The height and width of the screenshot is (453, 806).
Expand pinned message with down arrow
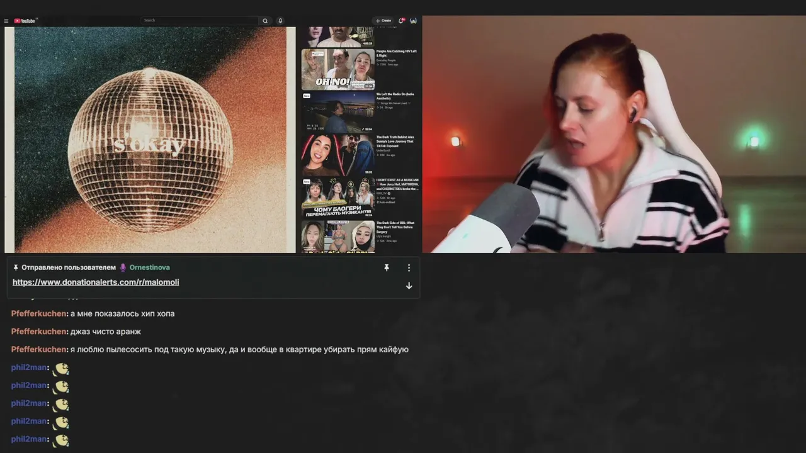point(409,286)
